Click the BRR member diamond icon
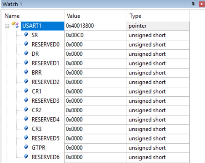 26,72
